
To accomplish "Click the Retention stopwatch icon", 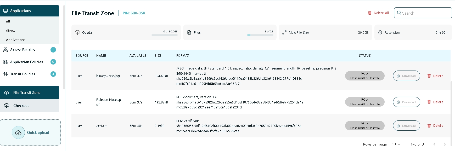I will [380, 32].
